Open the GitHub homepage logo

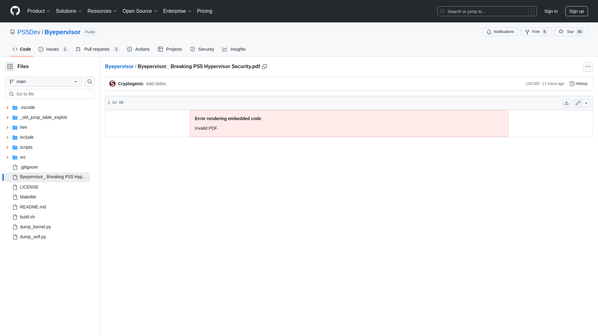15,11
